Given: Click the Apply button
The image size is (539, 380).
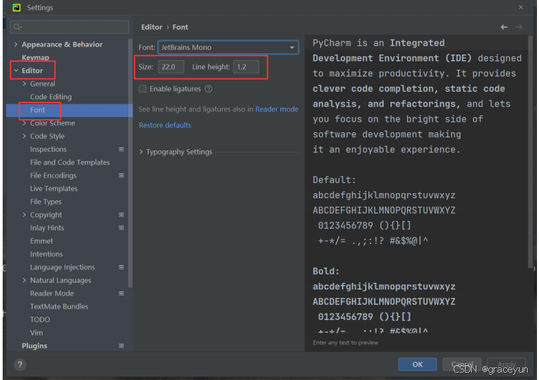Looking at the screenshot, I should tap(506, 364).
